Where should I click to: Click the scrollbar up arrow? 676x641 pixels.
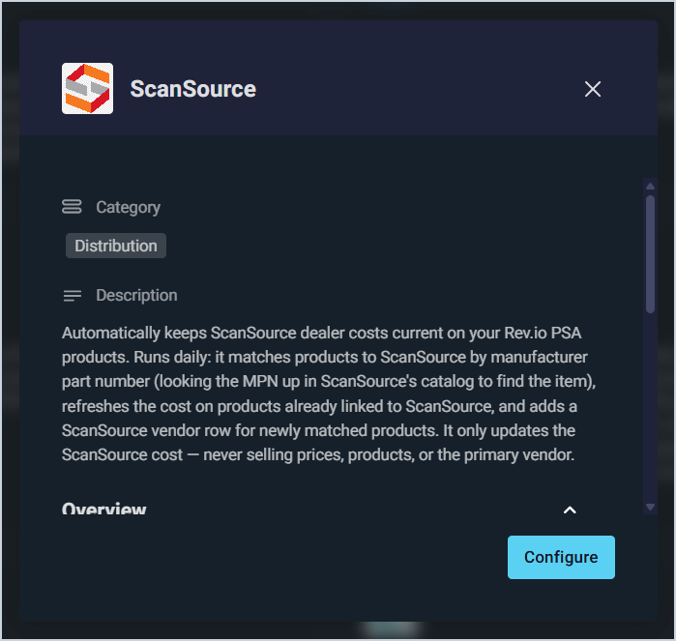coord(650,187)
